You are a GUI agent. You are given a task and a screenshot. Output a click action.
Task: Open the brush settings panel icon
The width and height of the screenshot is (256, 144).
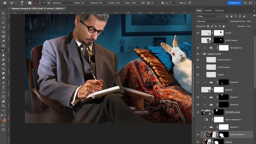coord(30,3)
